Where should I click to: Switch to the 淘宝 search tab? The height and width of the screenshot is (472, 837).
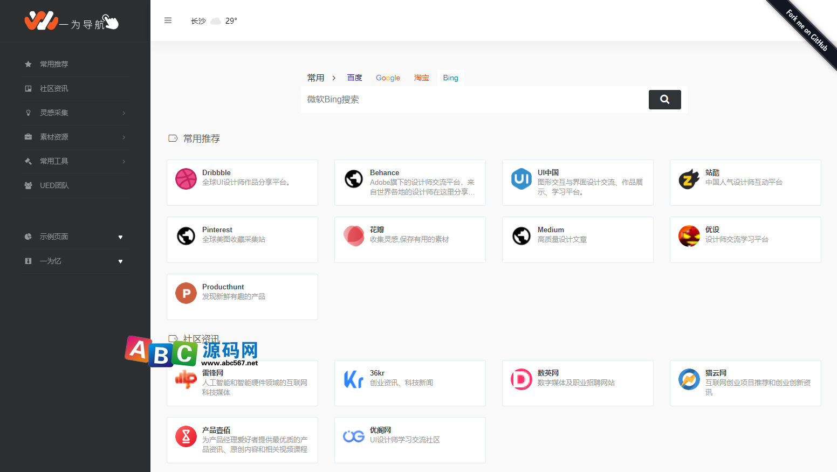tap(421, 78)
